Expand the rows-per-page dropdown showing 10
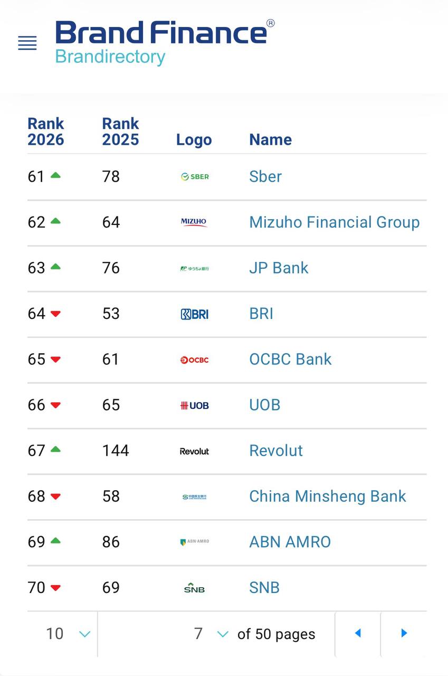 [68, 634]
